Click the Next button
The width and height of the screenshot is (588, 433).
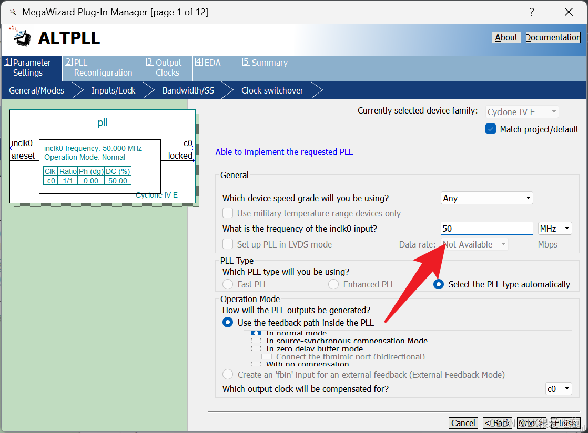point(531,423)
